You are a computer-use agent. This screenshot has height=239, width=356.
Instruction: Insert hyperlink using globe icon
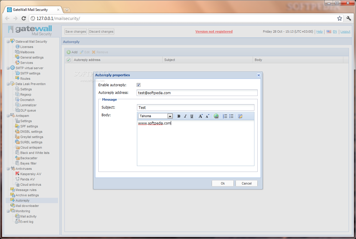pyautogui.click(x=216, y=116)
